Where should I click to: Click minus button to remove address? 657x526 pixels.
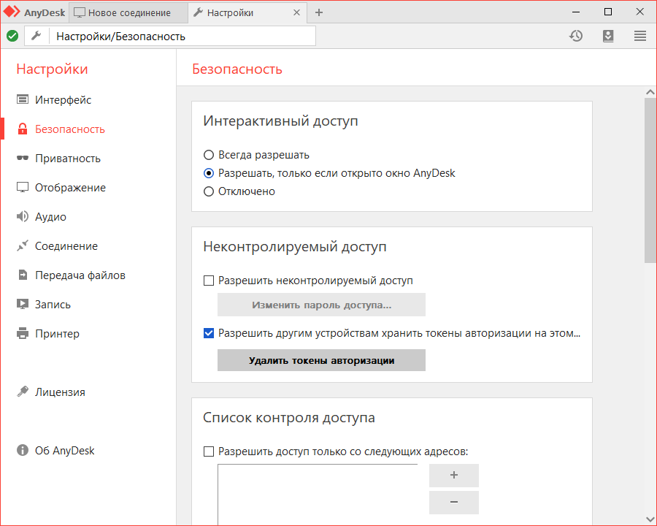454,502
